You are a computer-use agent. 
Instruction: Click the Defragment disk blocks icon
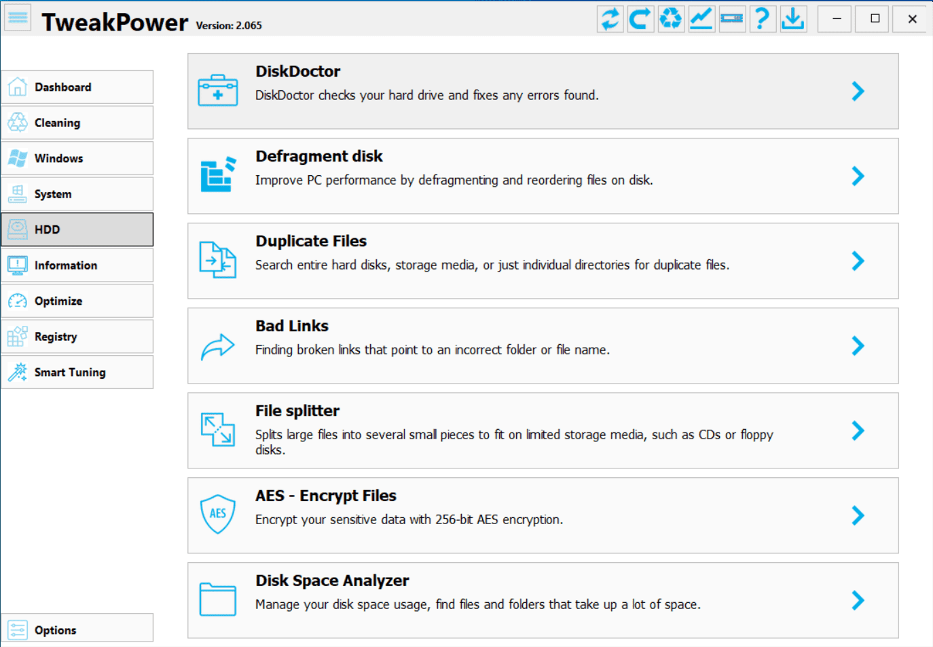[218, 174]
